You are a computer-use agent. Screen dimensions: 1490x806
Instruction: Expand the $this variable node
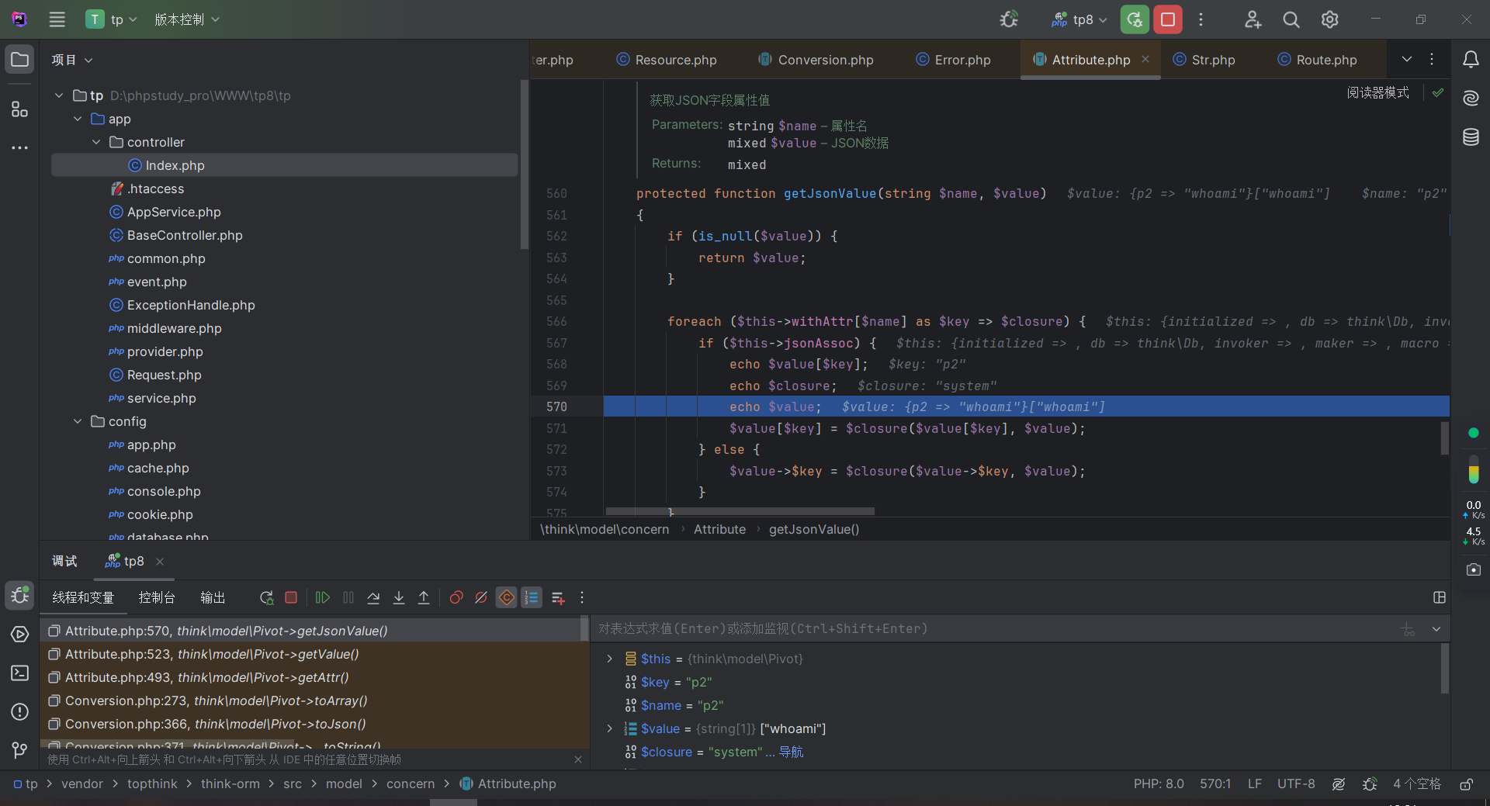(x=610, y=659)
